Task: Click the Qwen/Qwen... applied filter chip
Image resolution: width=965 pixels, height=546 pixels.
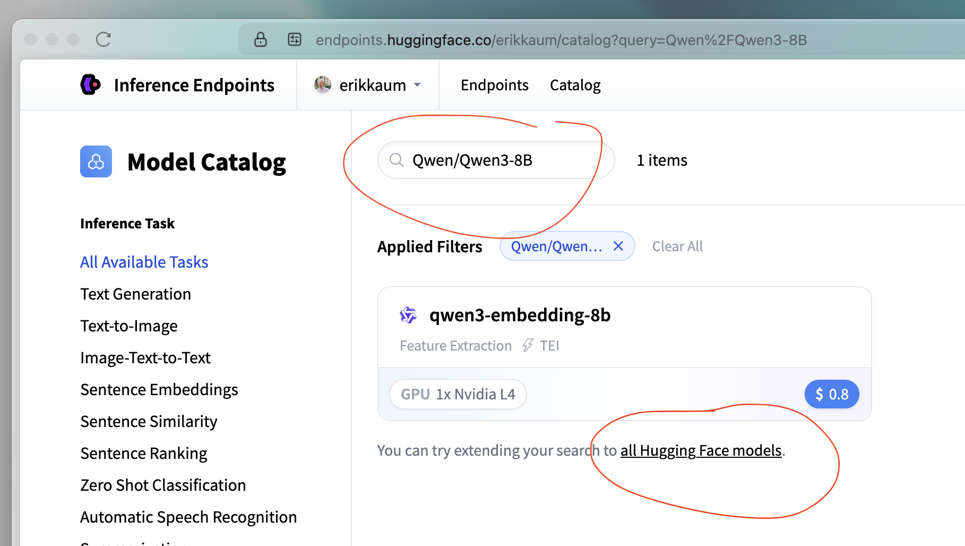Action: [567, 246]
